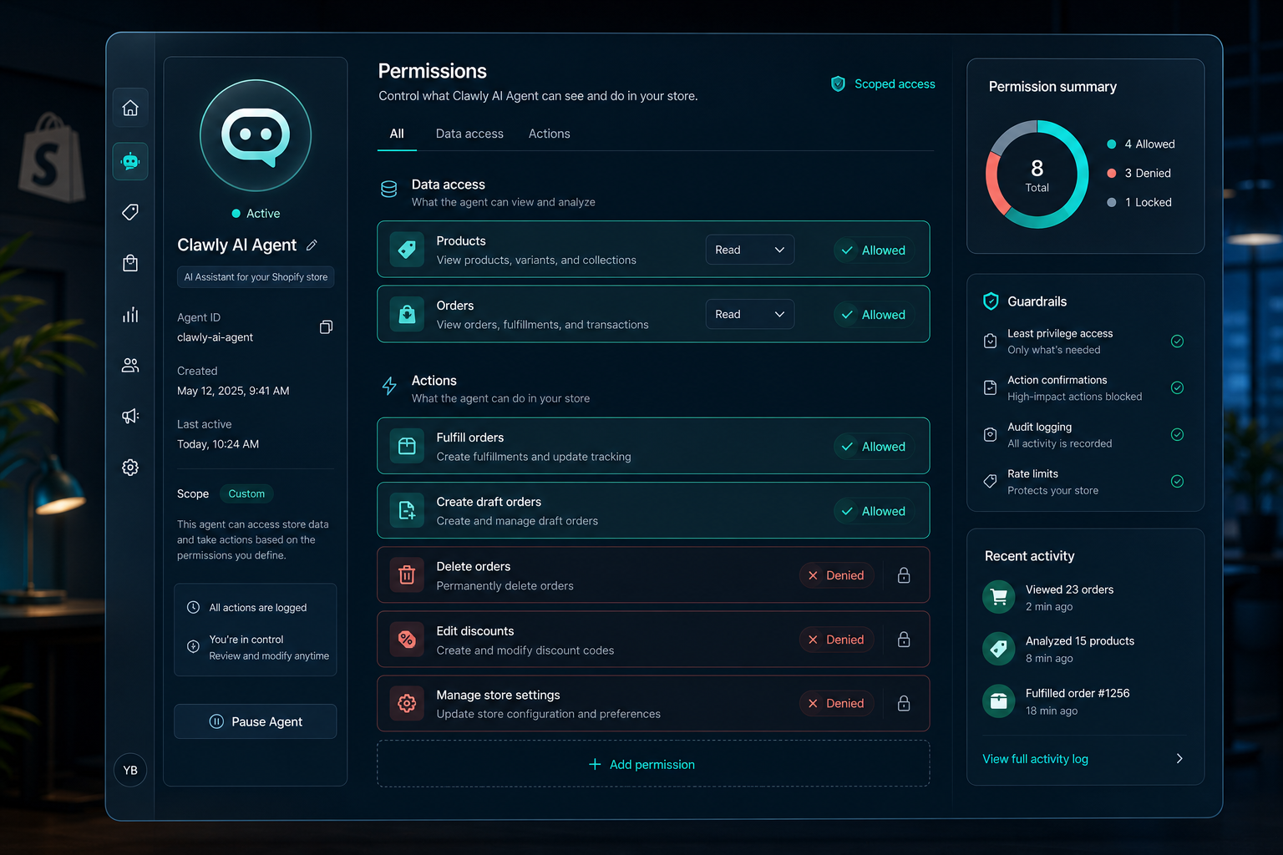
Task: Click Action confirmations check mark
Action: click(1177, 387)
